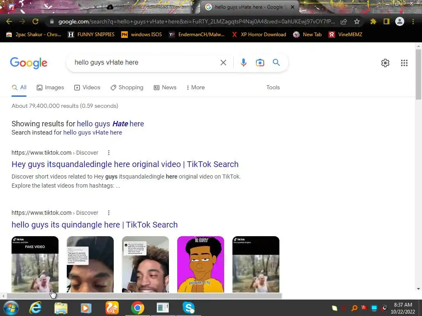The image size is (422, 316).
Task: Switch to the Videos tab
Action: [x=87, y=88]
